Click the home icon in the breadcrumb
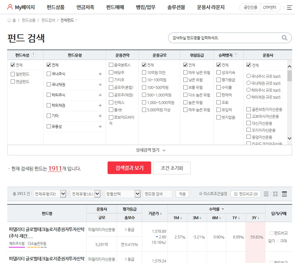The width and height of the screenshot is (295, 263). [9, 20]
